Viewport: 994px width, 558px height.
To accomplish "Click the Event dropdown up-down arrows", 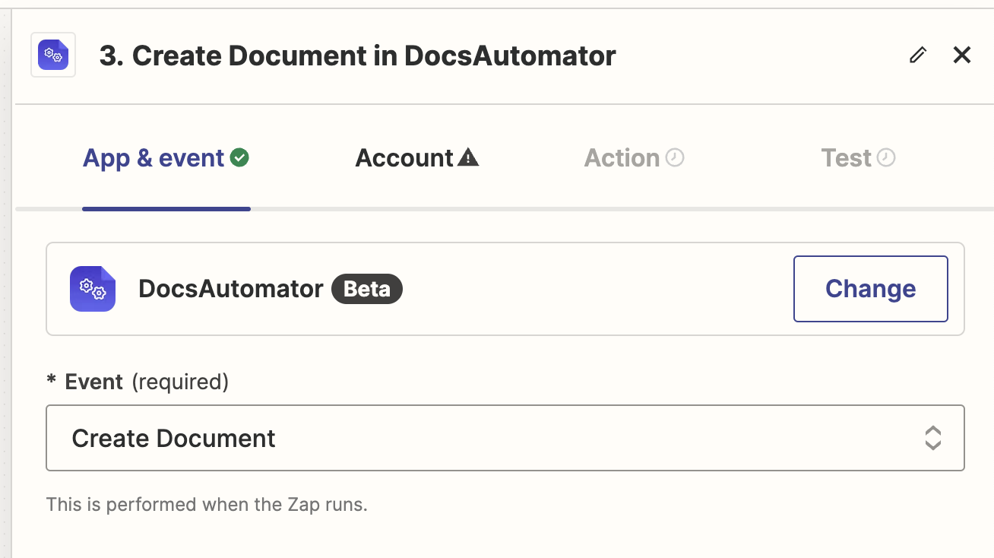I will 933,438.
